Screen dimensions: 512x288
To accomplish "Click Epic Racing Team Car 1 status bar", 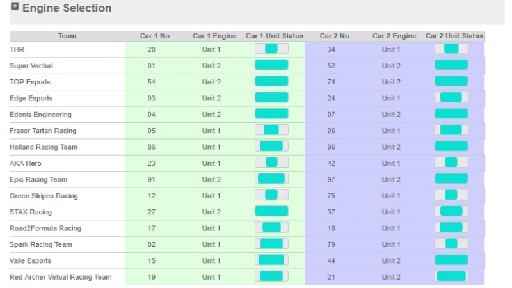I will [x=271, y=179].
